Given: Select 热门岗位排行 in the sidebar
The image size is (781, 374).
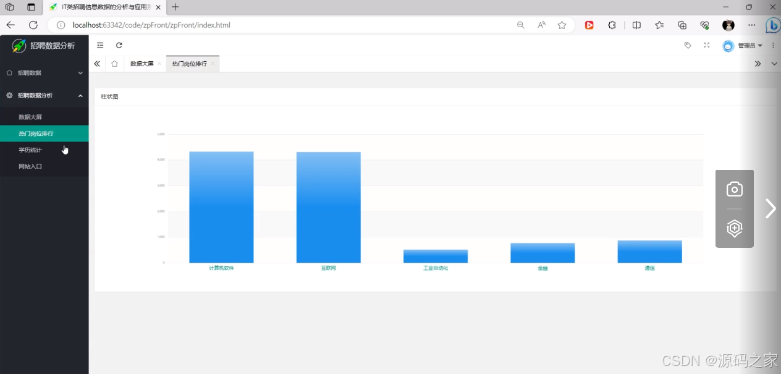Looking at the screenshot, I should click(44, 134).
